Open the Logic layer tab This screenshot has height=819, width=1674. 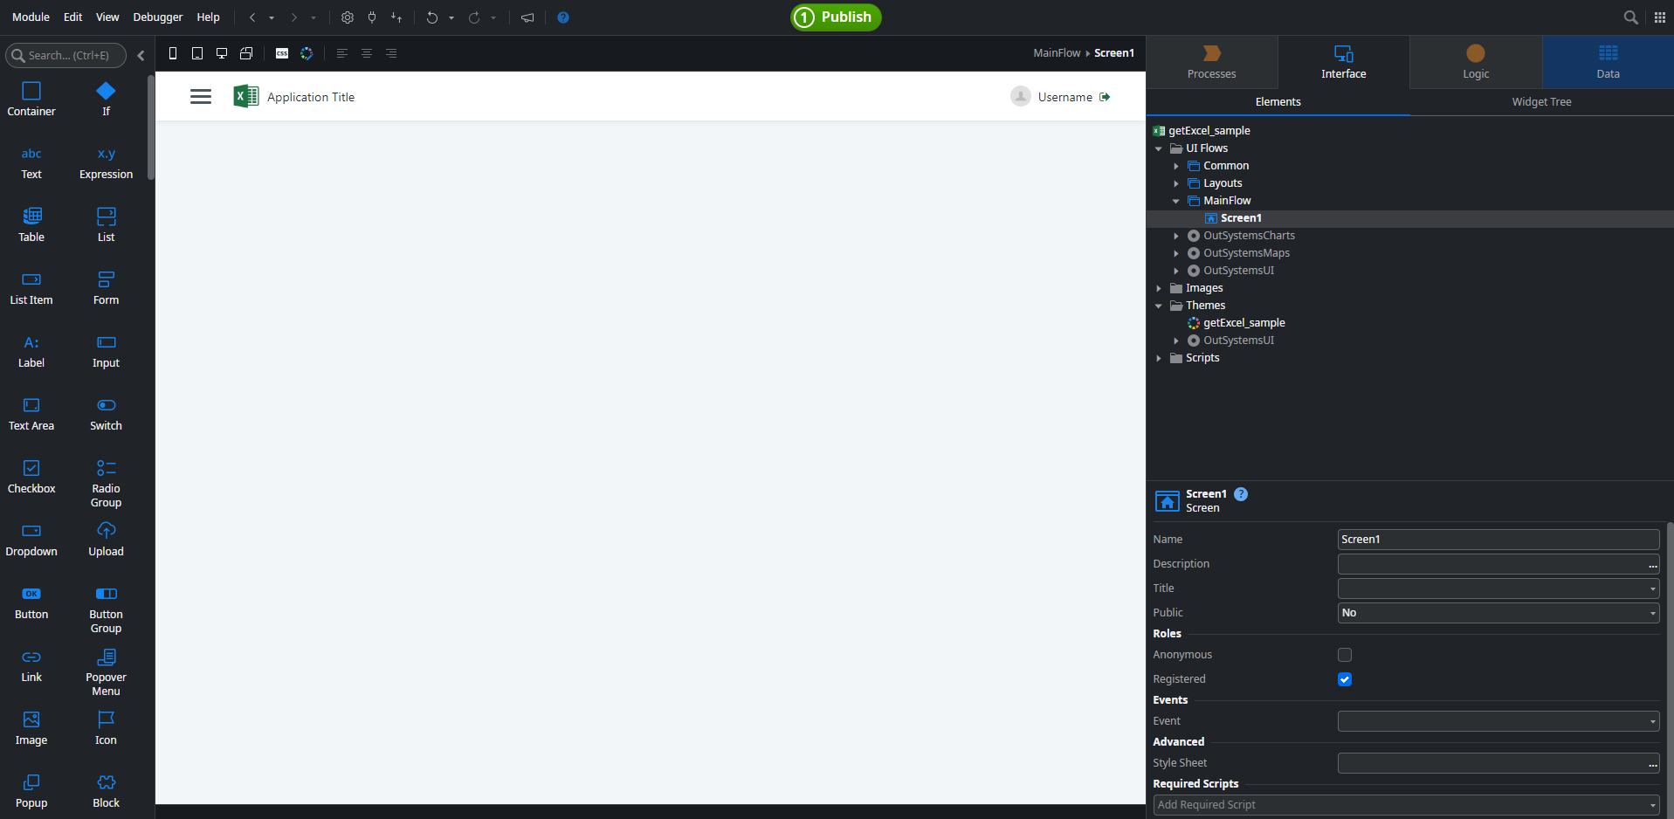click(x=1475, y=62)
